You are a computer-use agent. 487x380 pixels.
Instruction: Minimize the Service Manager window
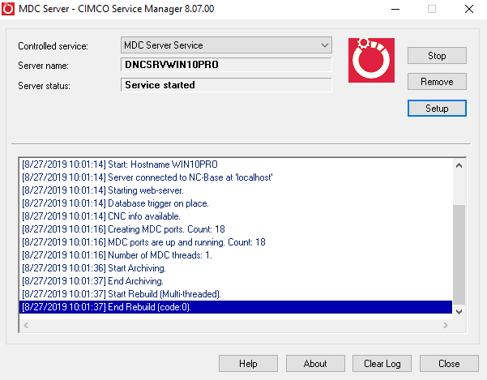tap(395, 9)
